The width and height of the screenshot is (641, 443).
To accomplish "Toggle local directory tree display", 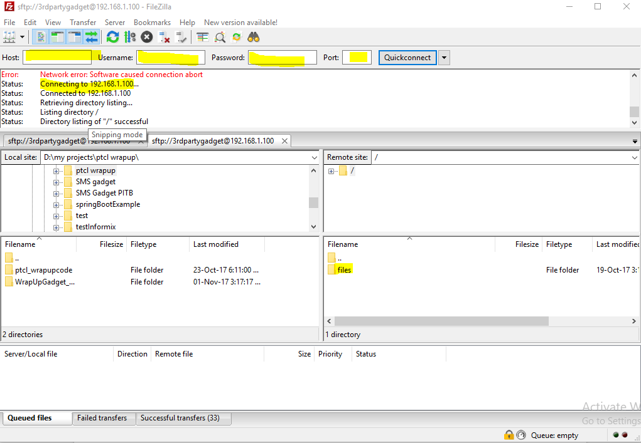I will coord(58,37).
